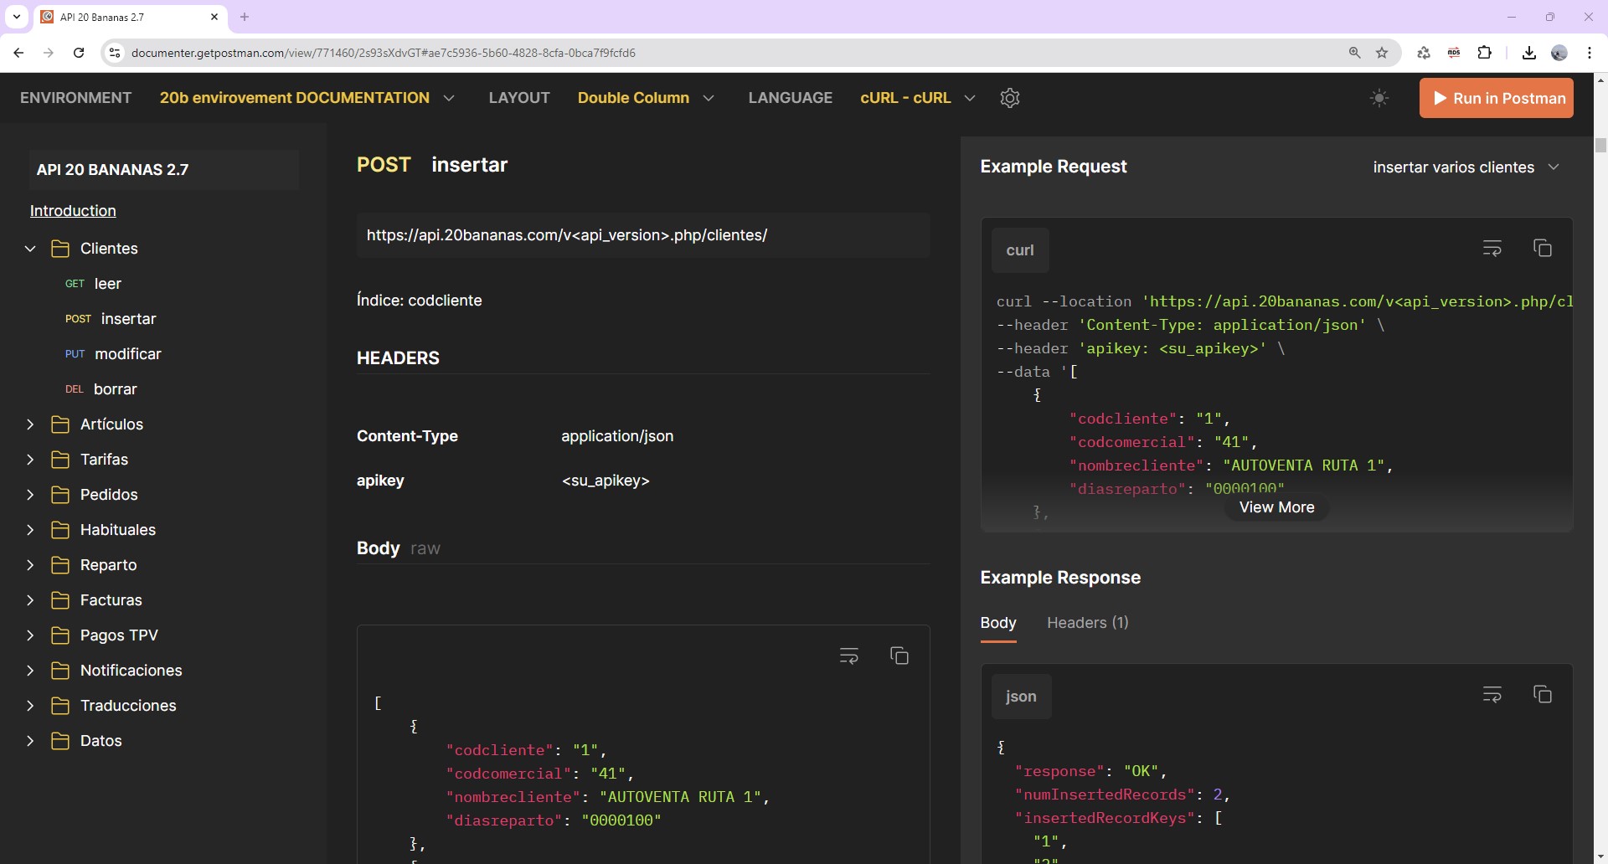Expand the Notificaciones folder
This screenshot has height=864, width=1608.
click(30, 671)
